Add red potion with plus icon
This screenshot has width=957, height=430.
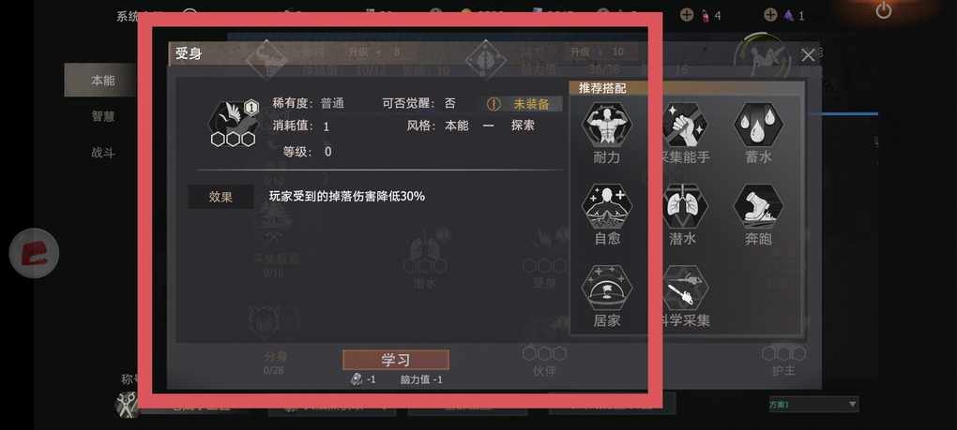coord(687,15)
